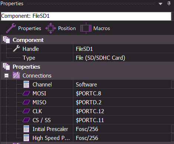The image size is (174, 144).
Task: Click the Connections folder wrench icon
Action: coord(16,75)
